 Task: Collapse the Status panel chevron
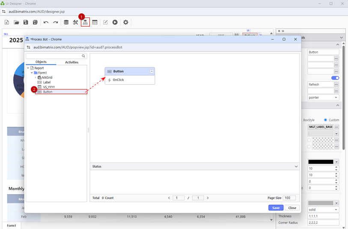coord(296,166)
